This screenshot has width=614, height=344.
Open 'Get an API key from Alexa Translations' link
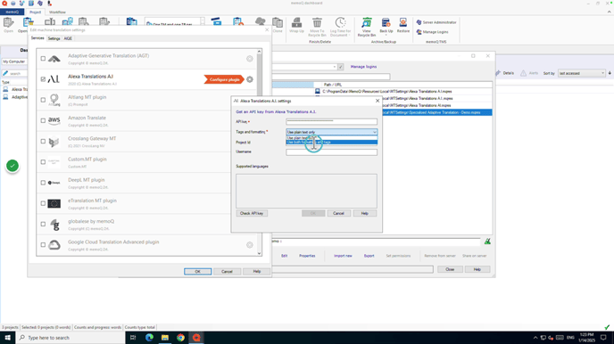[276, 111]
